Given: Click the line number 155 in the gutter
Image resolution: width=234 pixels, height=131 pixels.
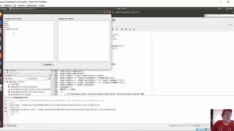Looking at the screenshot, I should [56, 76].
